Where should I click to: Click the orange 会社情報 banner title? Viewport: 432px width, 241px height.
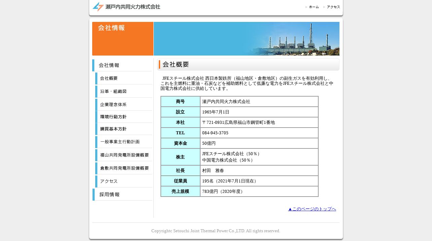pyautogui.click(x=123, y=39)
